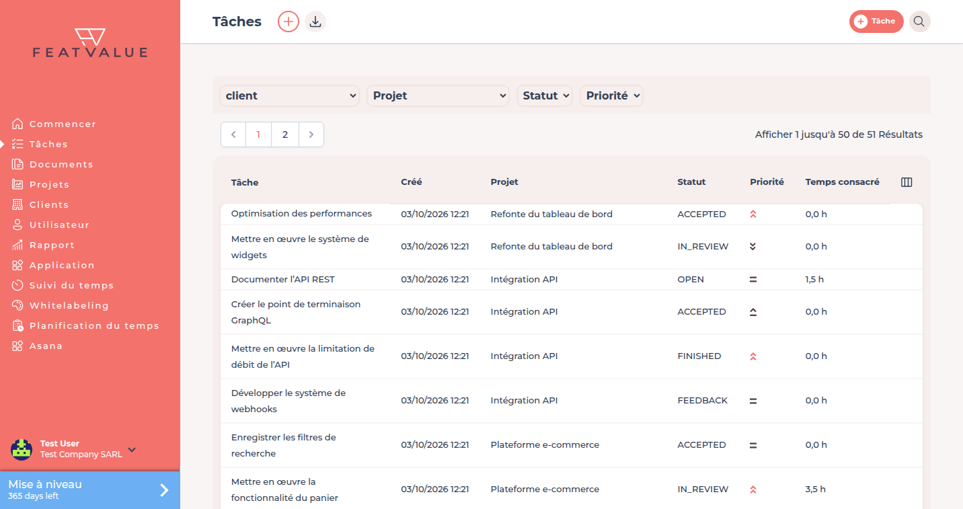
Task: Open task Optimisation des performances
Action: coord(301,214)
